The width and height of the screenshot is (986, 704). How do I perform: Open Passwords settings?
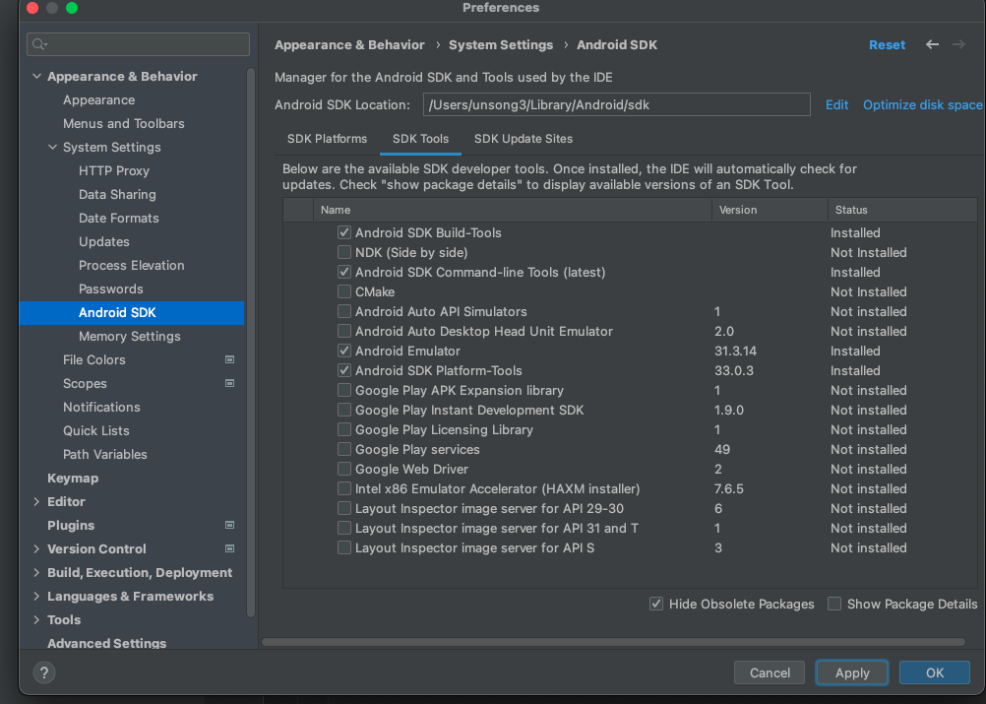110,288
